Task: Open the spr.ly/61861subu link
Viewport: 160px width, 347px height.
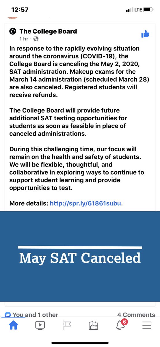Action: tap(85, 203)
